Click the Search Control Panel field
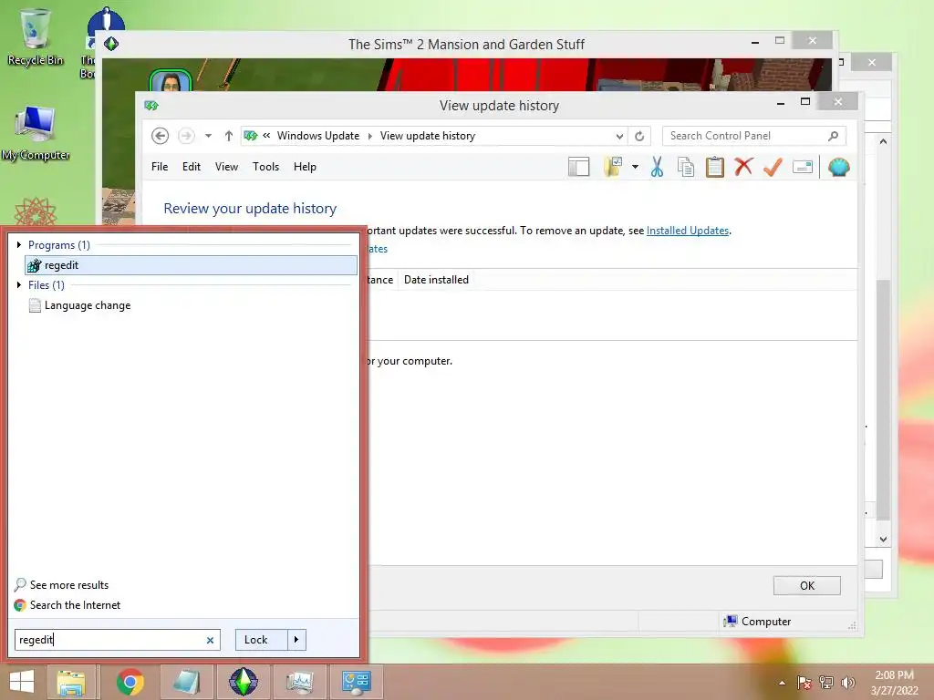 point(754,136)
